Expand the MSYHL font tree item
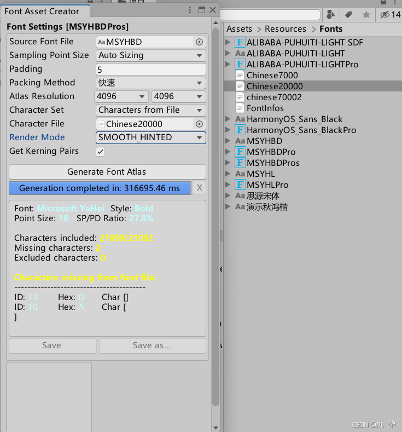This screenshot has width=402, height=432. 228,174
